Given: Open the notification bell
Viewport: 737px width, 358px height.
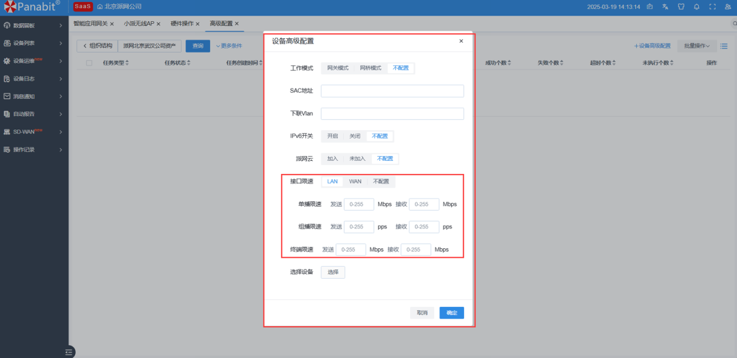Looking at the screenshot, I should pos(697,7).
